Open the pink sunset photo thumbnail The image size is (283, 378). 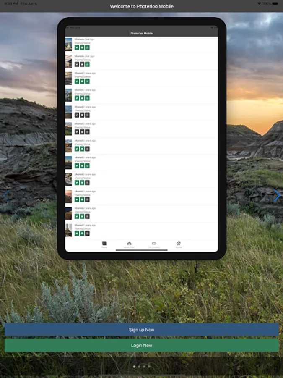68,197
